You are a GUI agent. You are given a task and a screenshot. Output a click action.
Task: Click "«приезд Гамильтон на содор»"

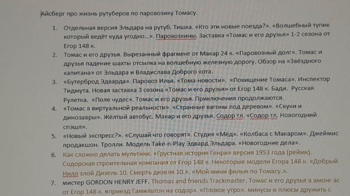pyautogui.click(x=151, y=191)
